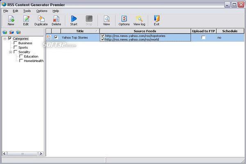Minimize the RSS Content Generator window

[227, 5]
